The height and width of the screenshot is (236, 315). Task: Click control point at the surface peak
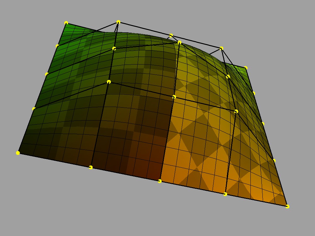[x=179, y=42]
